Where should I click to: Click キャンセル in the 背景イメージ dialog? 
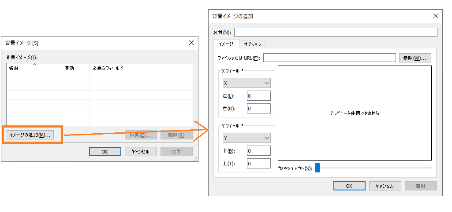[x=140, y=151]
